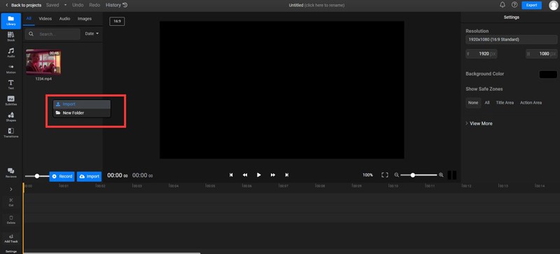The height and width of the screenshot is (254, 560).
Task: Select the Cut tool
Action: point(10,202)
